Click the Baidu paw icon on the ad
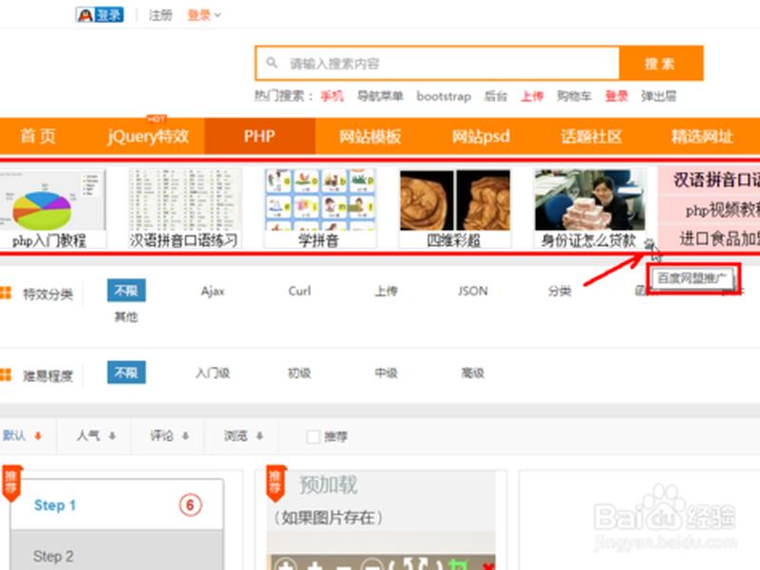This screenshot has width=760, height=570. [649, 242]
